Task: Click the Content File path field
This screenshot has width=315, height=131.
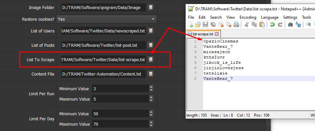Action: coord(104,74)
